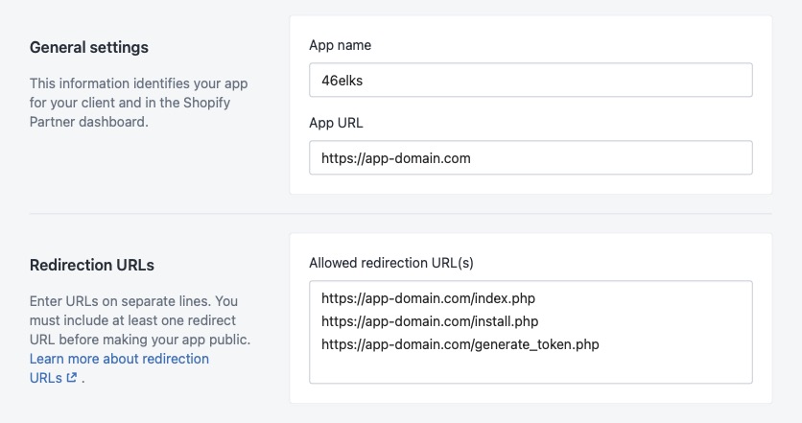Click the external link icon after redirection URLs
This screenshot has width=802, height=423.
[x=72, y=378]
